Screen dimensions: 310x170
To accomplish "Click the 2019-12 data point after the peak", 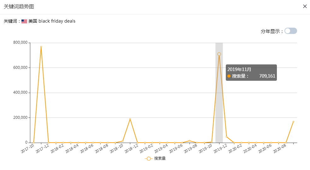I will (x=226, y=137).
